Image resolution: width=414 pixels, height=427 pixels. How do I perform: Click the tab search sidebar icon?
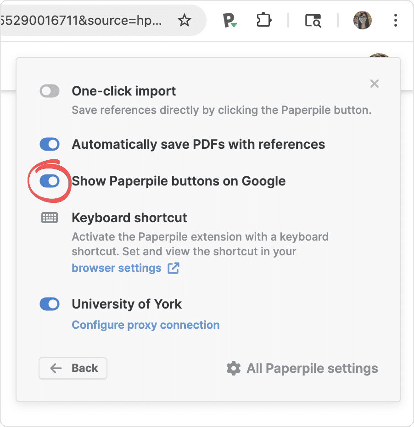tap(313, 20)
